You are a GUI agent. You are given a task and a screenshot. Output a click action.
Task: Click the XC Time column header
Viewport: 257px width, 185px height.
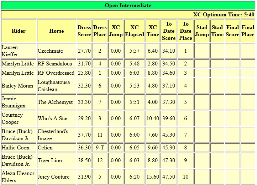pyautogui.click(x=153, y=31)
